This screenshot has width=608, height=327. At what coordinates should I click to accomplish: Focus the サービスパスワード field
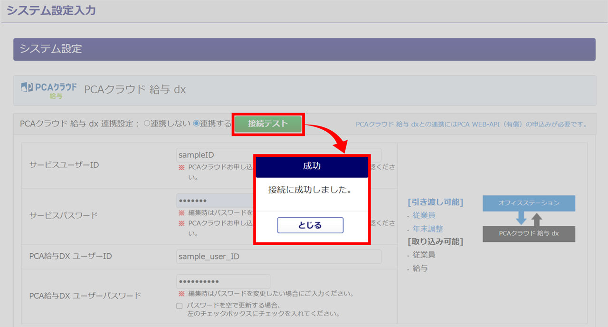click(x=223, y=201)
